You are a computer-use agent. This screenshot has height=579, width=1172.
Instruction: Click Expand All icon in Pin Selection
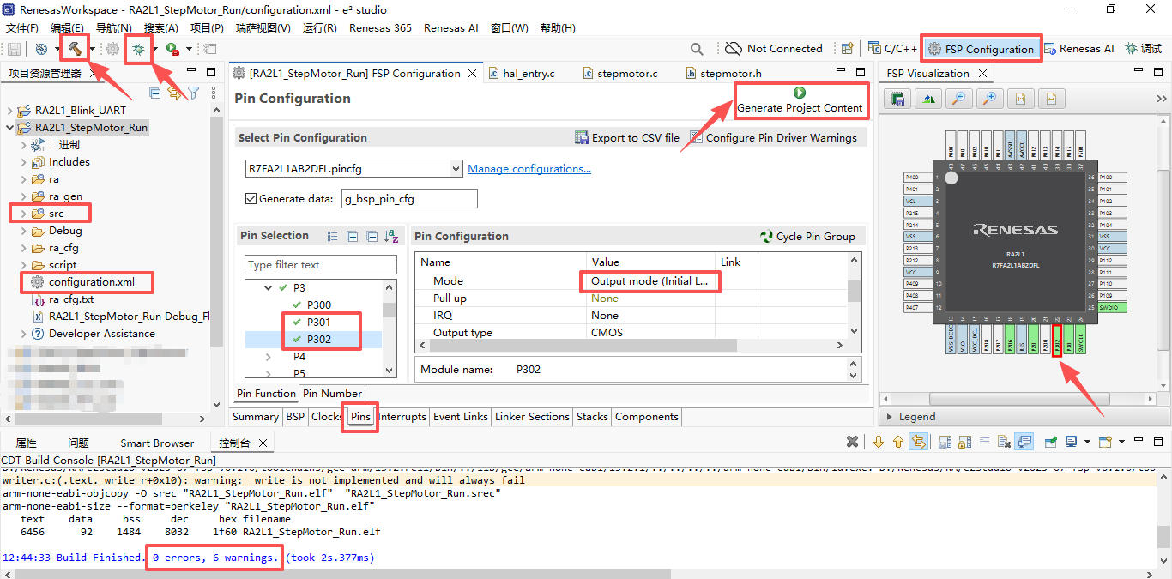tap(353, 236)
